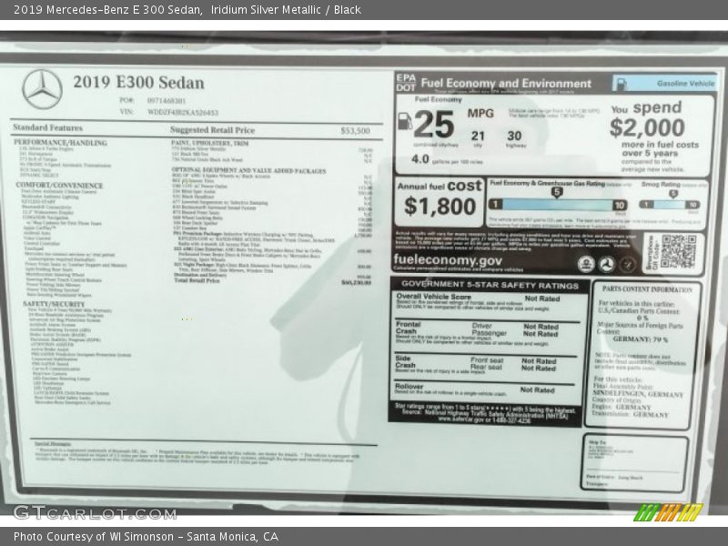
Task: Click the rightmost agency seal beside fueleconomy.gov
Action: 627,264
